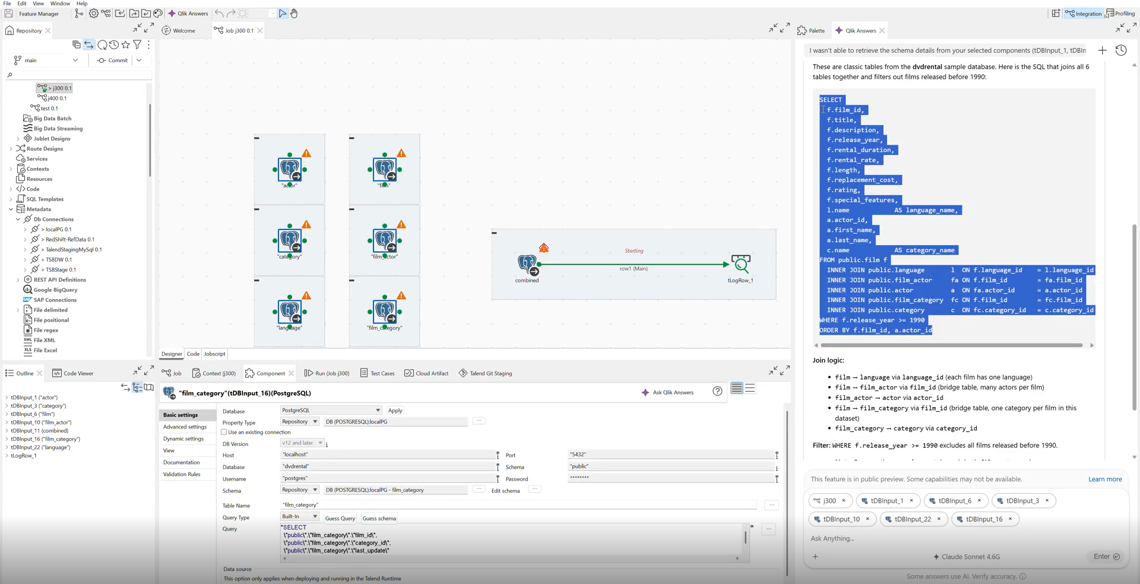Click the "film_actor" input component

(385, 240)
